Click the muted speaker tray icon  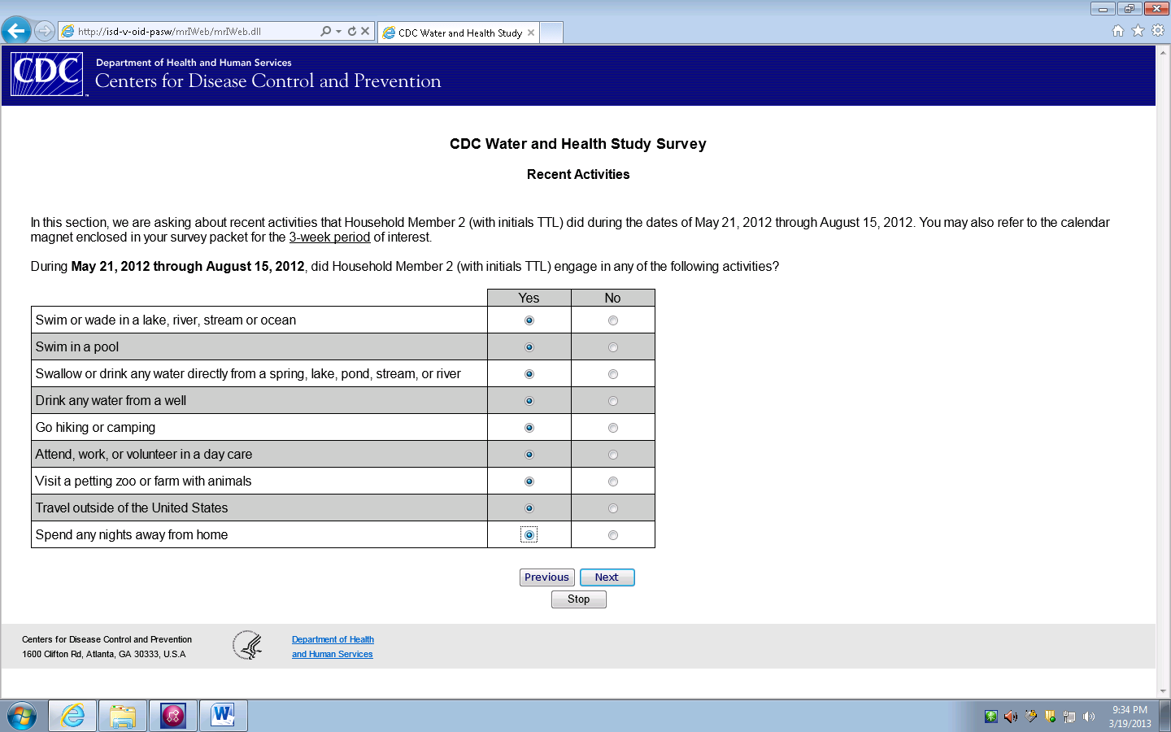point(1011,717)
